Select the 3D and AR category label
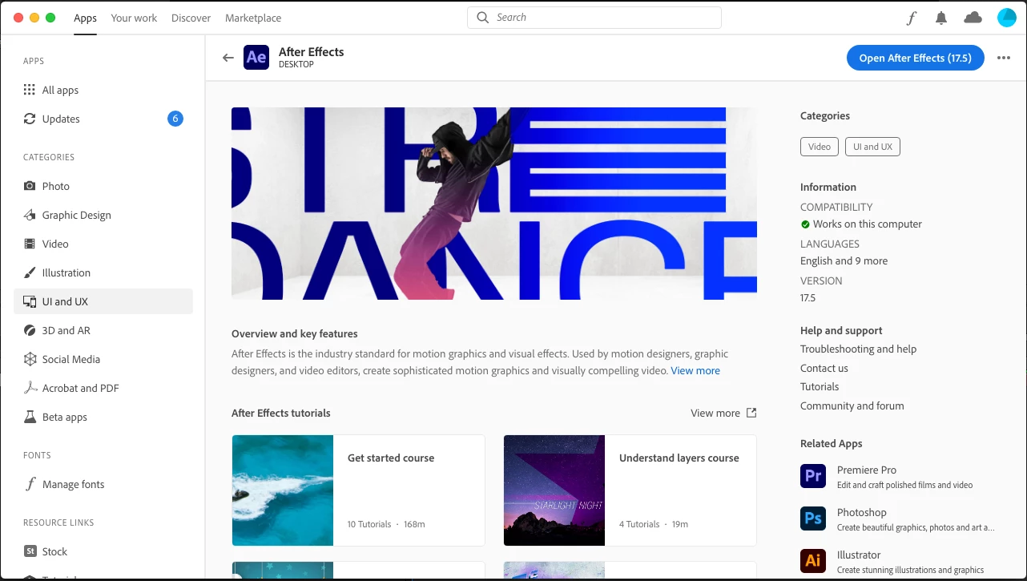This screenshot has width=1027, height=581. 66,330
